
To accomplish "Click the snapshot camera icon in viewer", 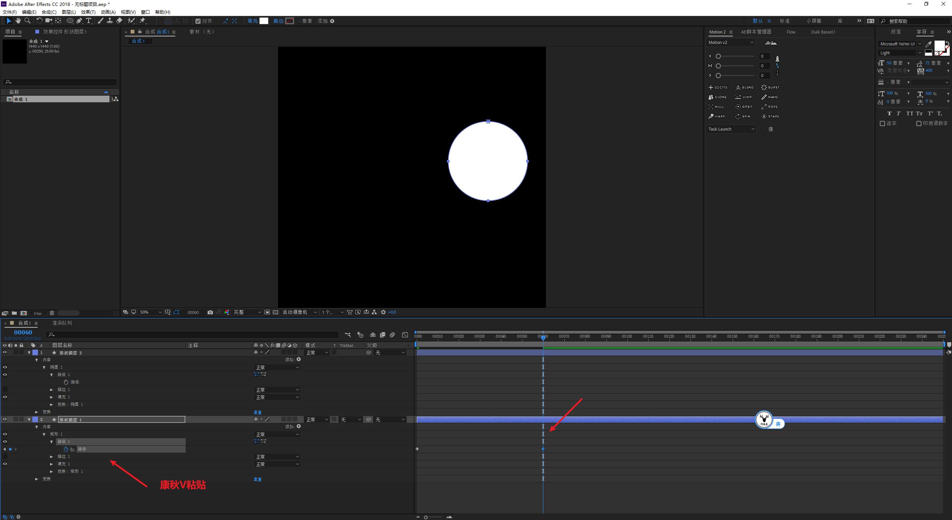I will [x=210, y=312].
